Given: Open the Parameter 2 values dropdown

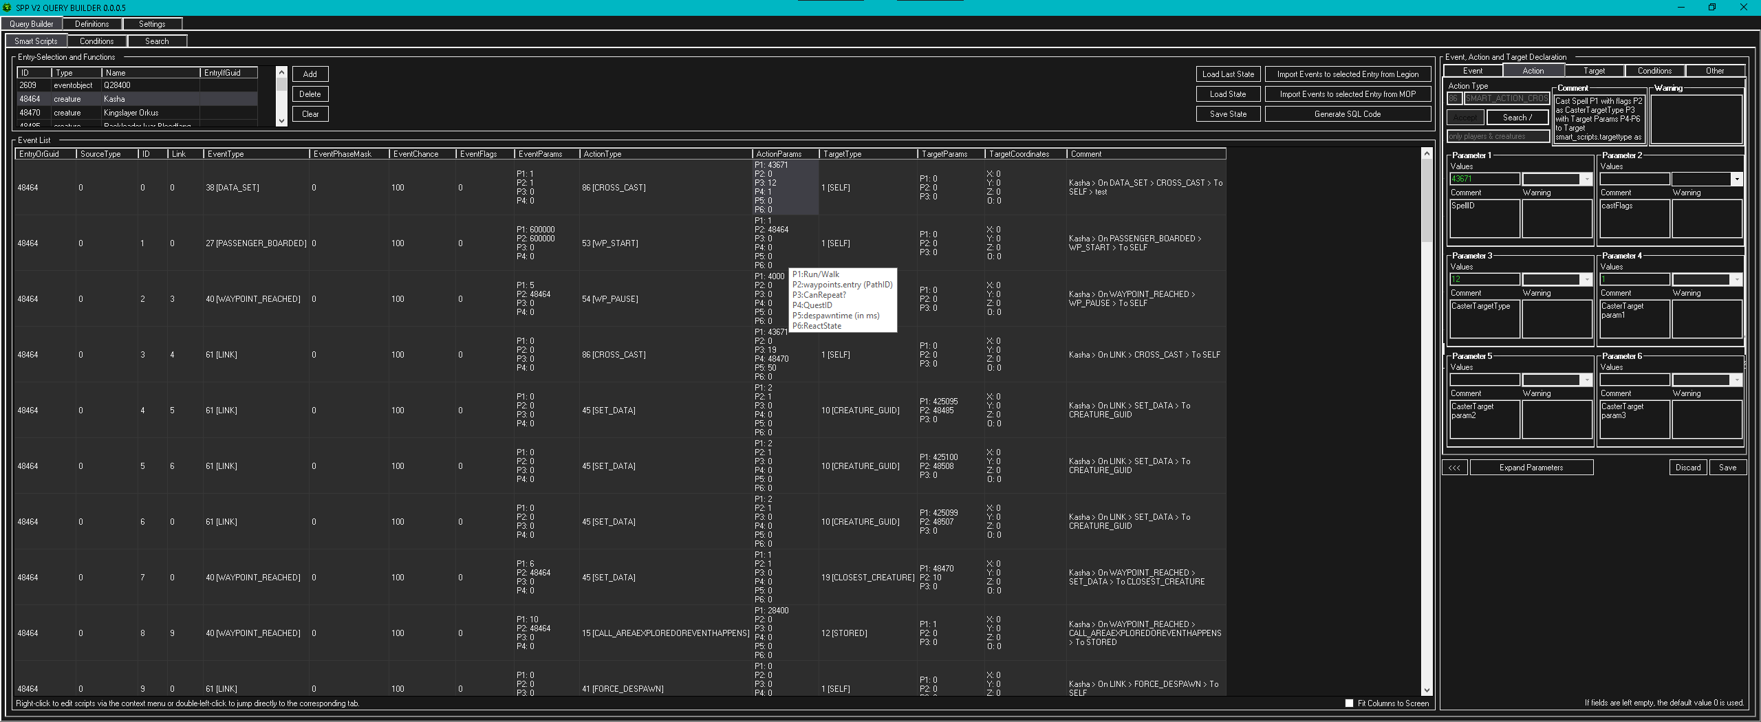Looking at the screenshot, I should [1736, 179].
